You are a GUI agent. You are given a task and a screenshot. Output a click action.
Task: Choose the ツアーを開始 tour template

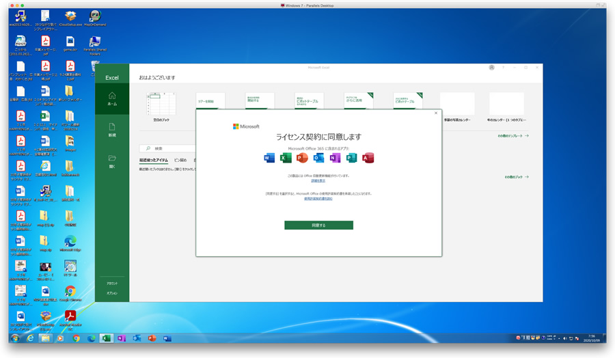pyautogui.click(x=210, y=101)
